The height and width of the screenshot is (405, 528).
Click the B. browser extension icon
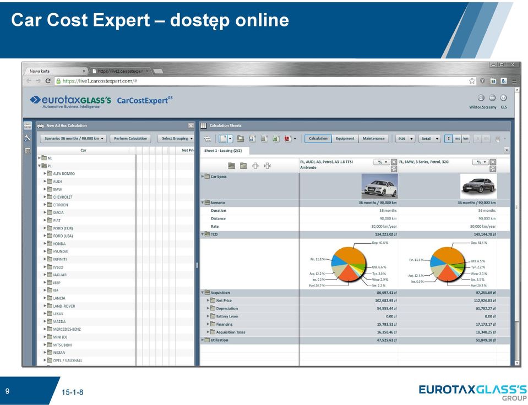point(504,81)
